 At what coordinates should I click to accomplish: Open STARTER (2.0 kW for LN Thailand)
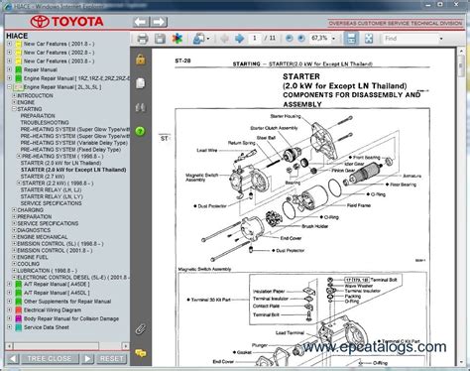click(x=60, y=163)
